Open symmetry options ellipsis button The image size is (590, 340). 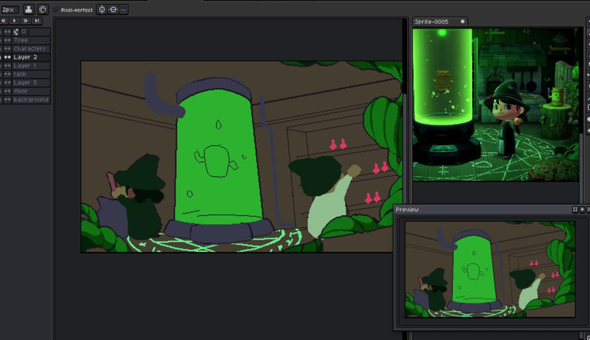pyautogui.click(x=123, y=9)
